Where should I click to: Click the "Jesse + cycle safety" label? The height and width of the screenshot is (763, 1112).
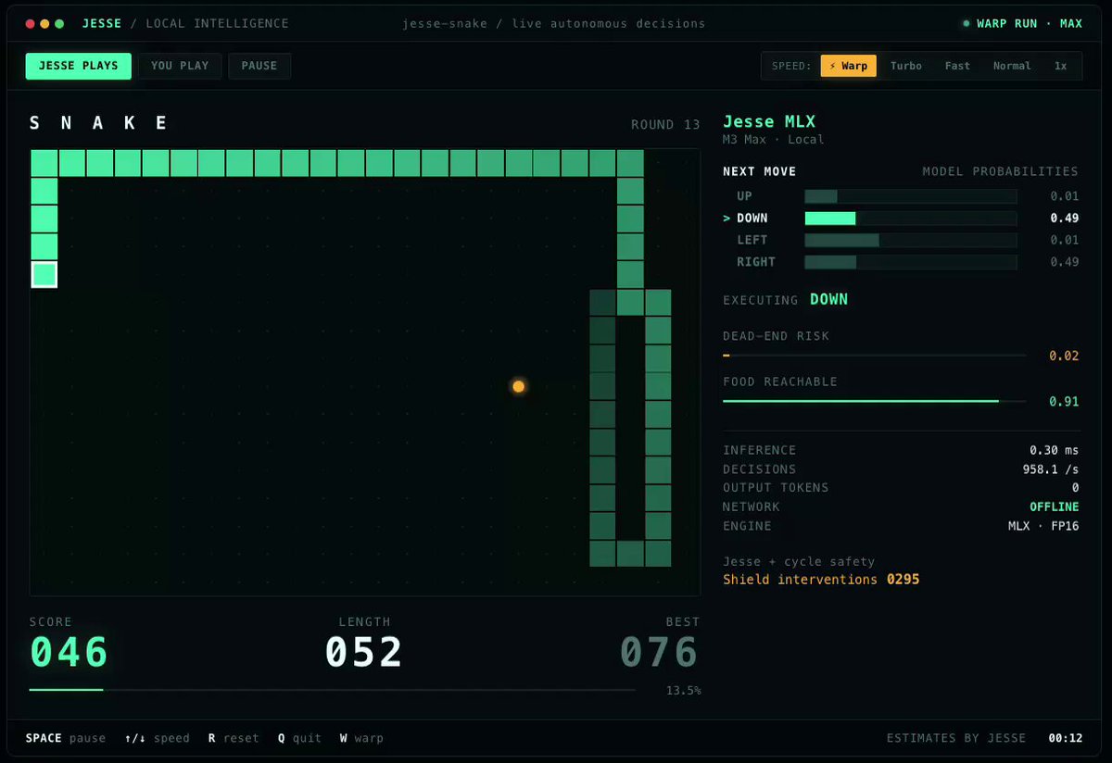(x=799, y=561)
